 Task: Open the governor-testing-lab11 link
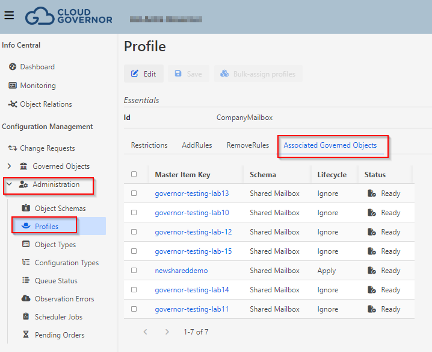point(192,309)
